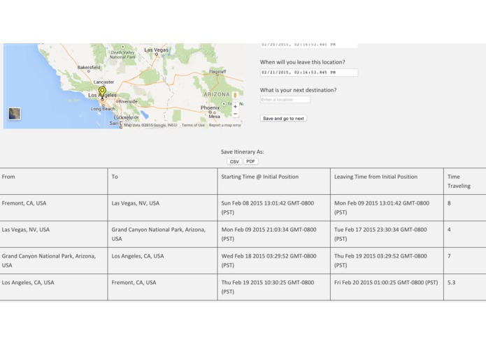Viewport: 486px width, 345px height.
Task: Click starting time Sun Feb 08 2015
Action: [268, 207]
